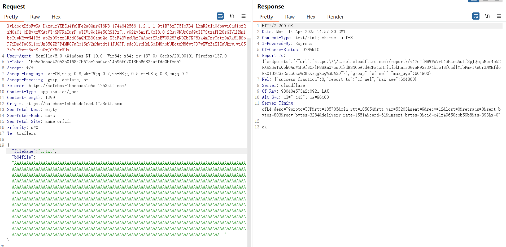
Task: Click the "ok" response body text
Action: coord(264,127)
